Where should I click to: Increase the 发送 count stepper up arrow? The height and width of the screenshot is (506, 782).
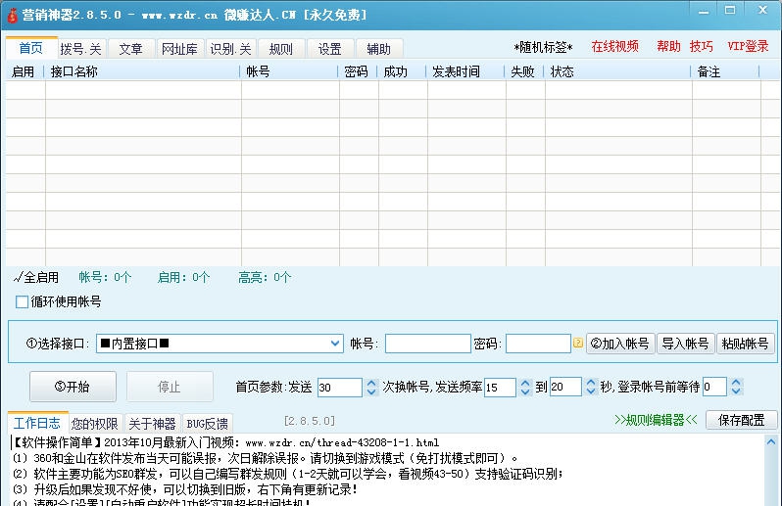[371, 383]
